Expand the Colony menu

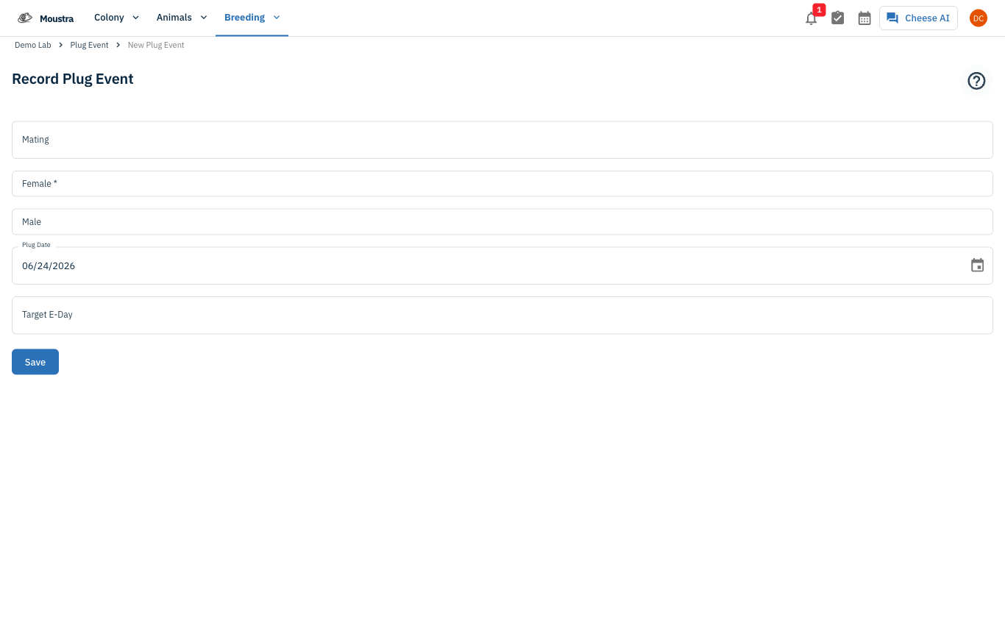[116, 18]
